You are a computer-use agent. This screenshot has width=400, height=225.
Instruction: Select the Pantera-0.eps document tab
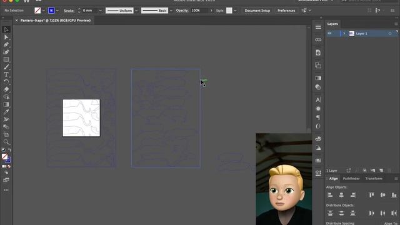click(56, 21)
